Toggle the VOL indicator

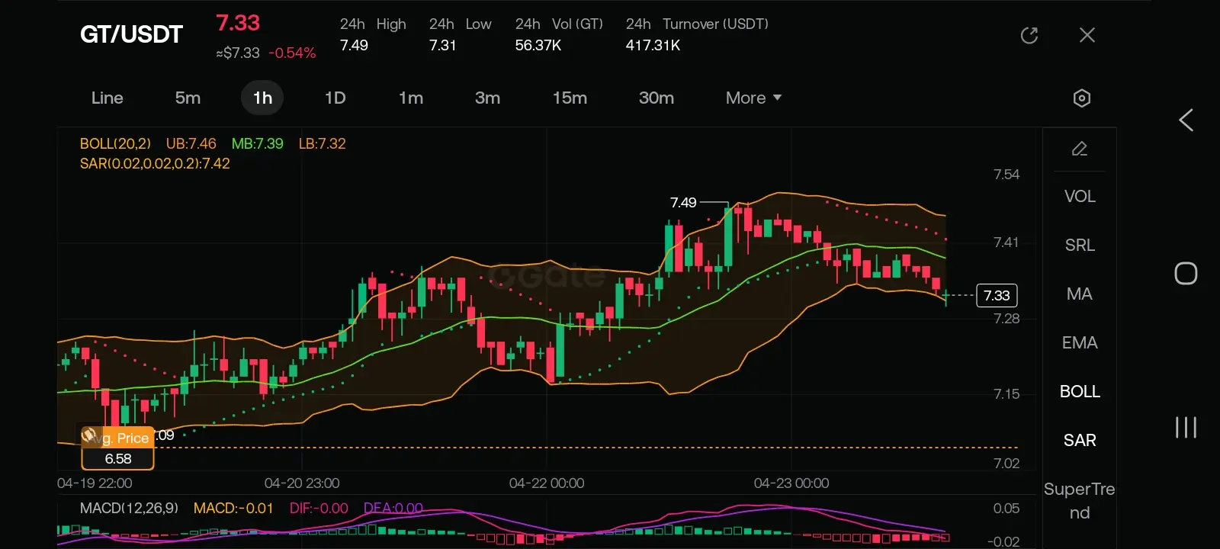[1080, 197]
